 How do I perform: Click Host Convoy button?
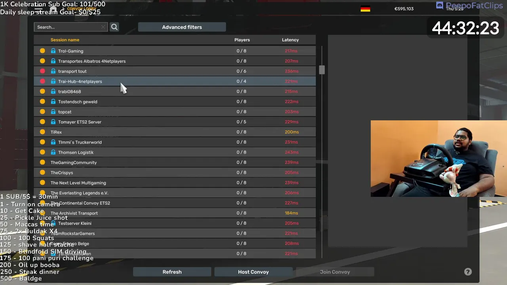253,272
